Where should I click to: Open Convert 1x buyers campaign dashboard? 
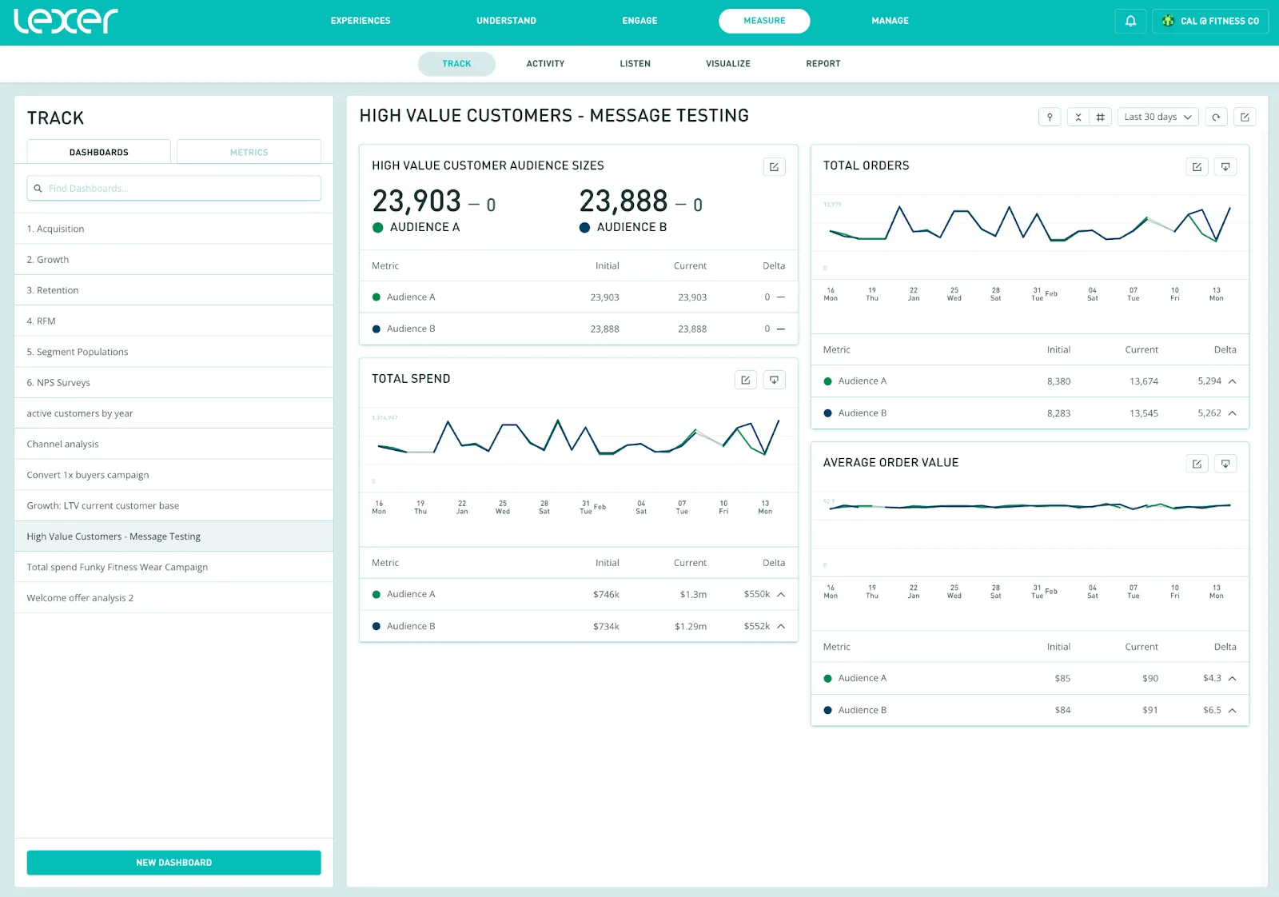pyautogui.click(x=173, y=475)
